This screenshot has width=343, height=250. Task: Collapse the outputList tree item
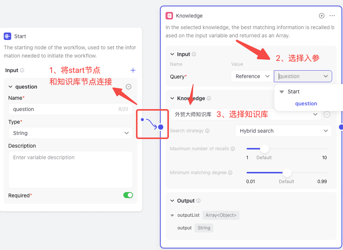click(x=172, y=216)
